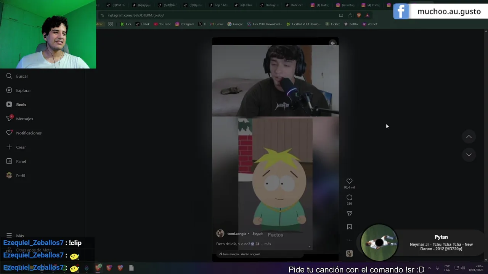
Task: Open Gmail bookmark
Action: [217, 24]
